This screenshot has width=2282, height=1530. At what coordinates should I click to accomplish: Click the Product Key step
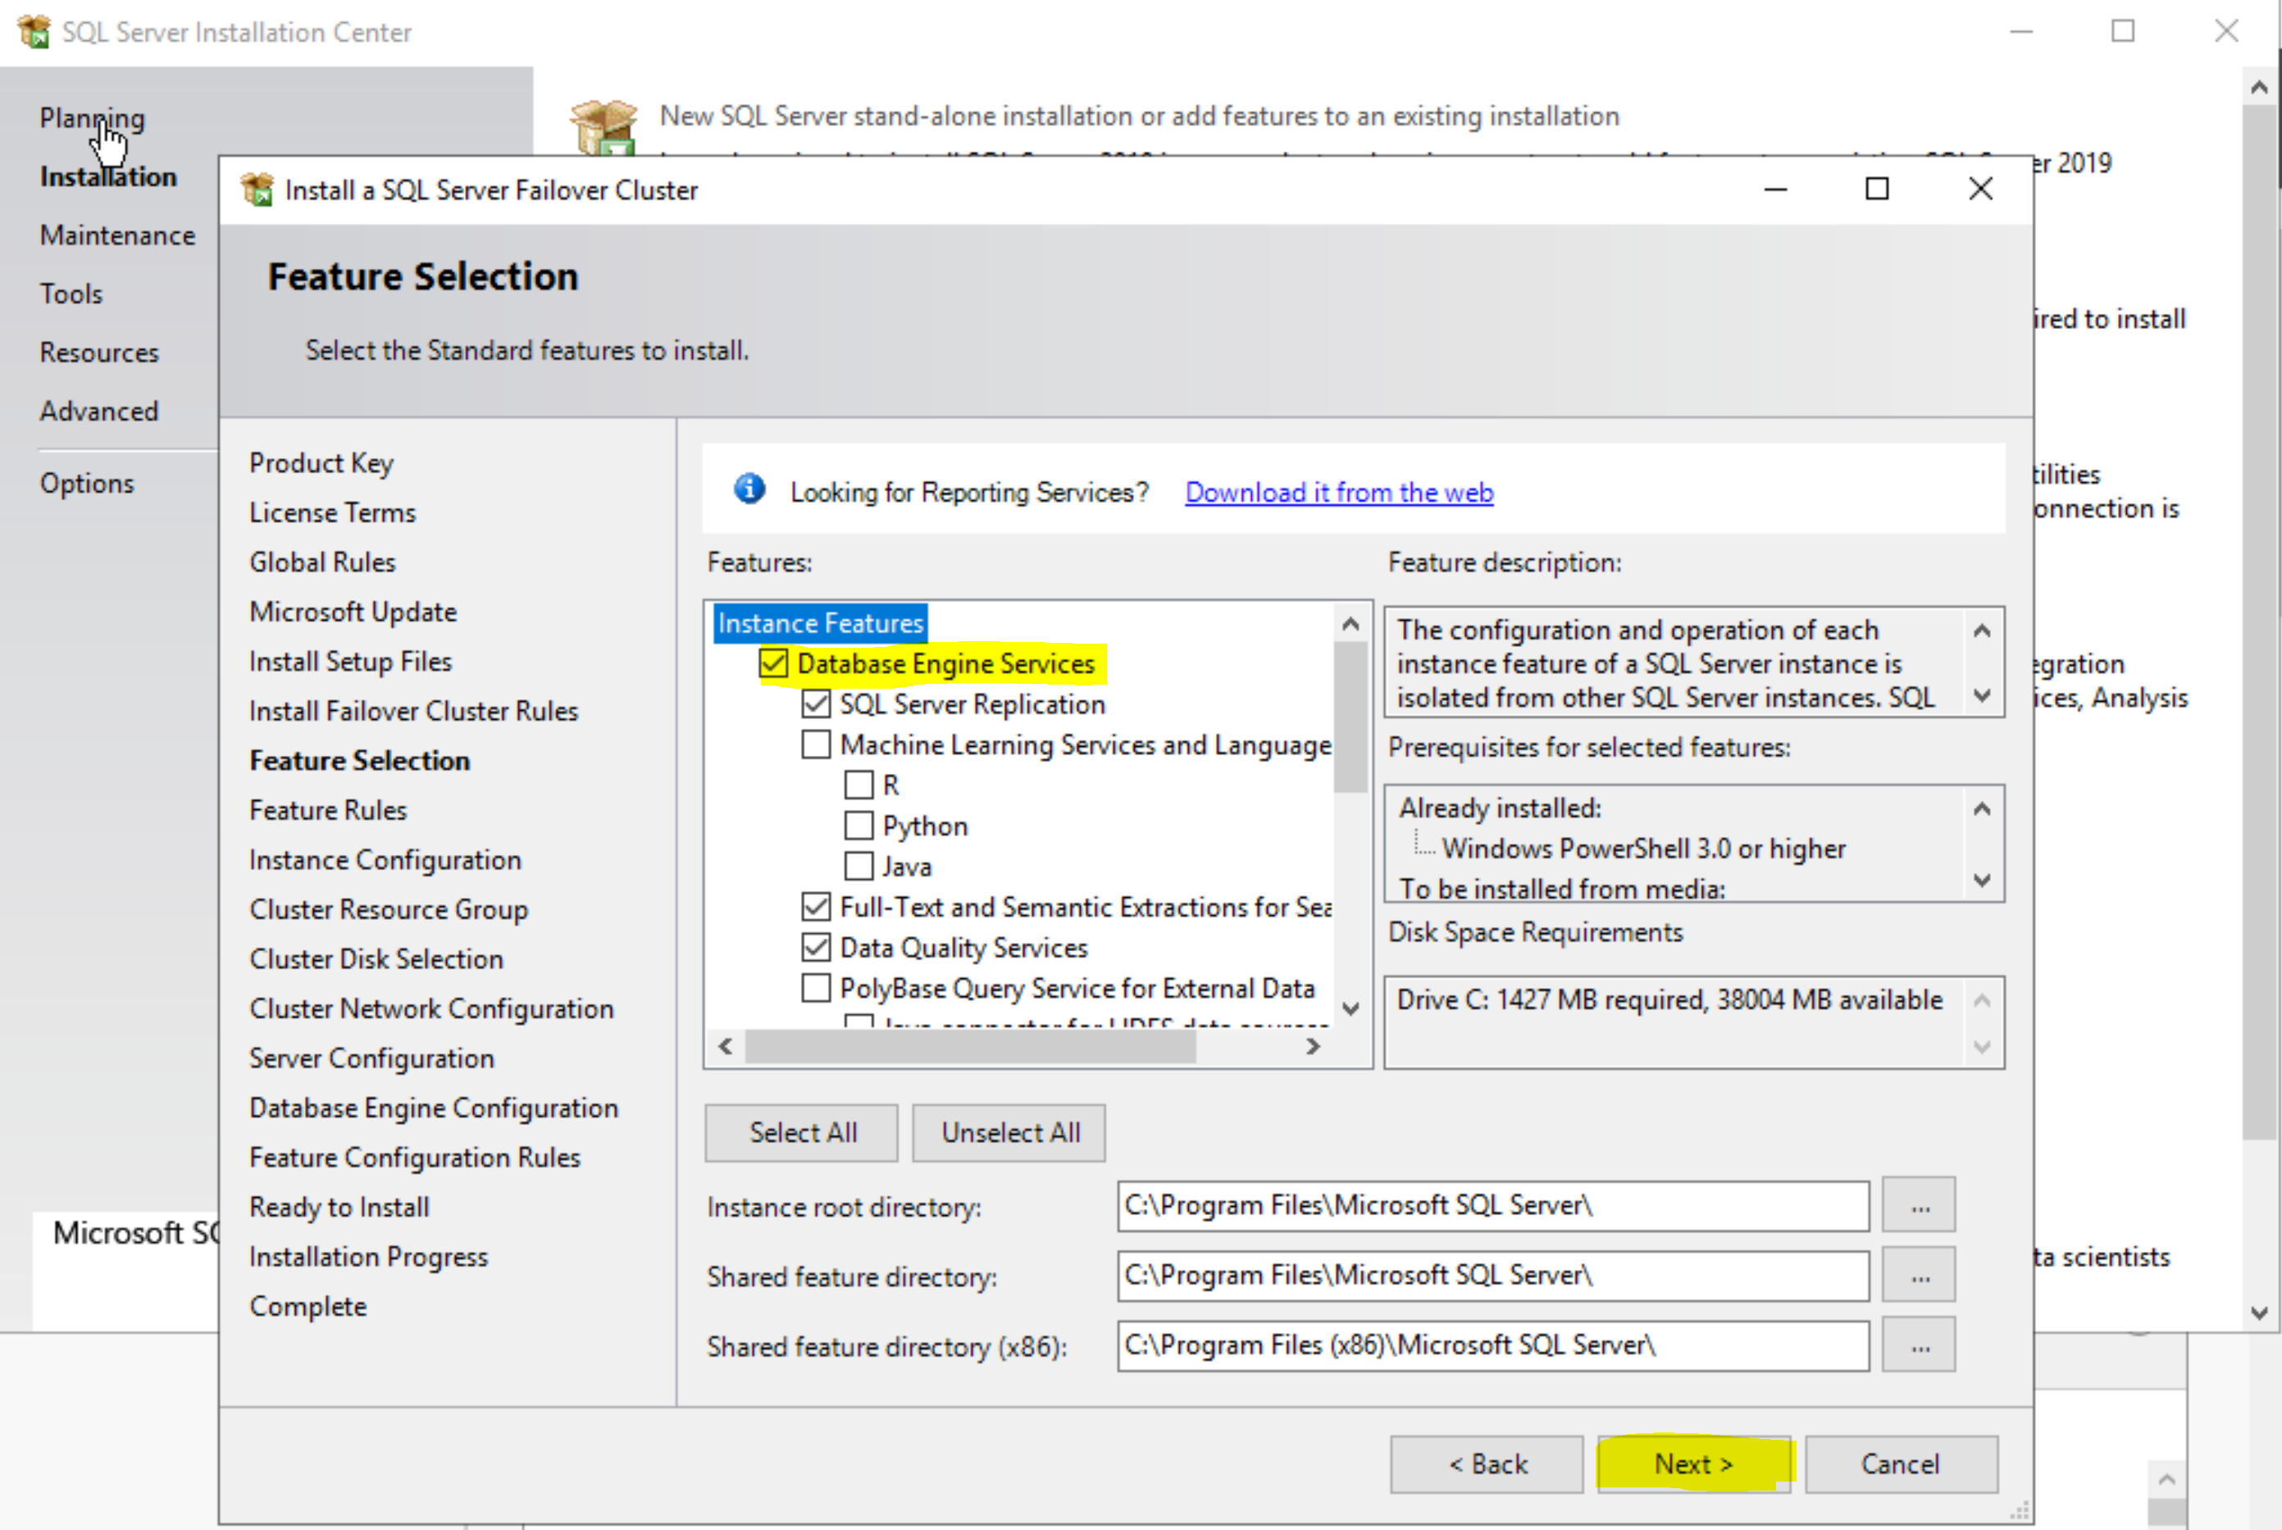pyautogui.click(x=321, y=462)
